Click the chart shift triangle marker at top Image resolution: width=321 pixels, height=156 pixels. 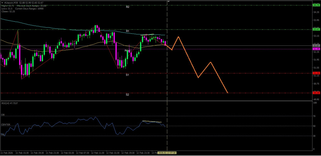[x=168, y=2]
